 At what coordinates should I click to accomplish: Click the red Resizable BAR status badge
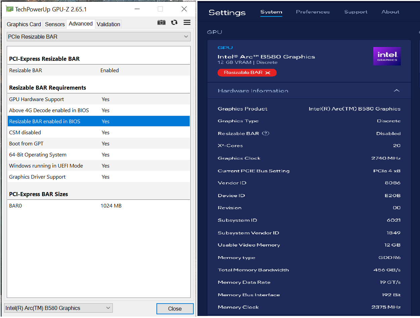pyautogui.click(x=247, y=73)
